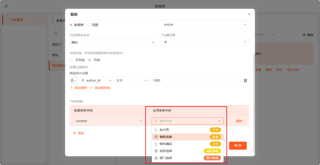Choose 开启 for field validation
The width and height of the screenshot is (320, 165).
point(89,60)
